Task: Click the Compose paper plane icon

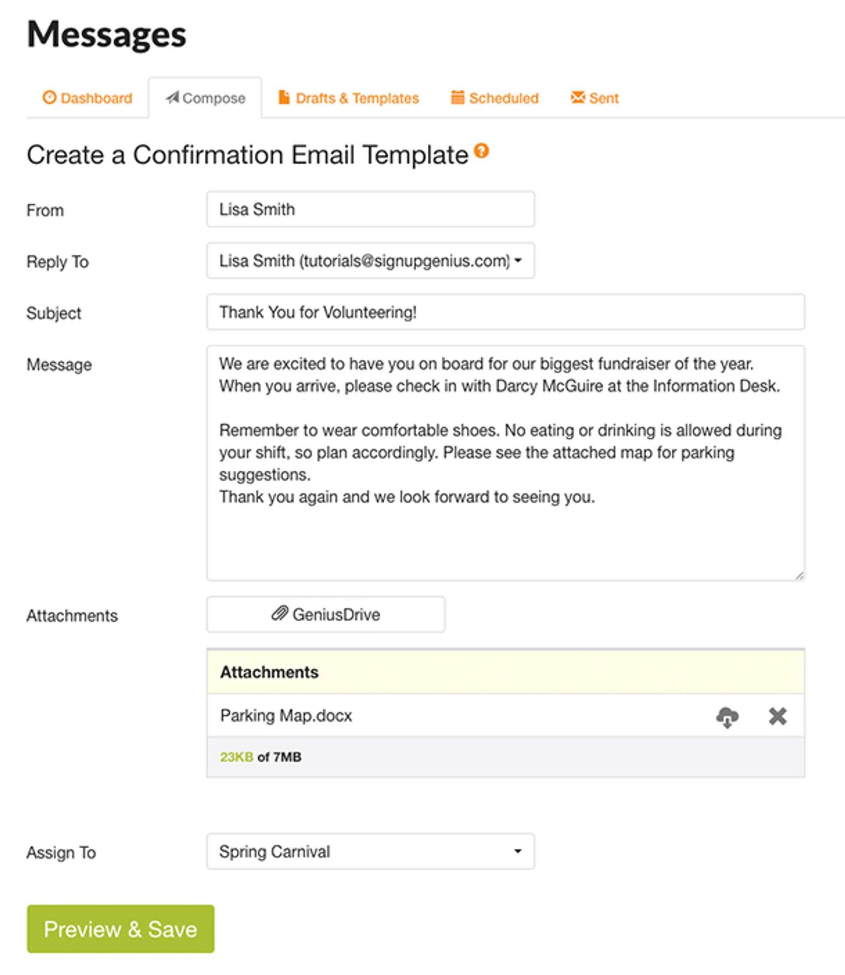Action: pyautogui.click(x=172, y=97)
